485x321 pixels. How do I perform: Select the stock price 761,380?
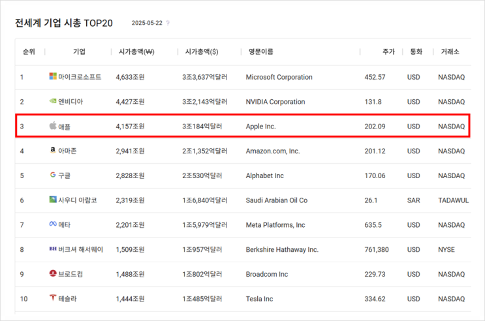(377, 250)
